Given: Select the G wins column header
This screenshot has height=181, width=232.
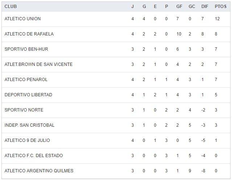Looking at the screenshot, I should [x=144, y=7].
